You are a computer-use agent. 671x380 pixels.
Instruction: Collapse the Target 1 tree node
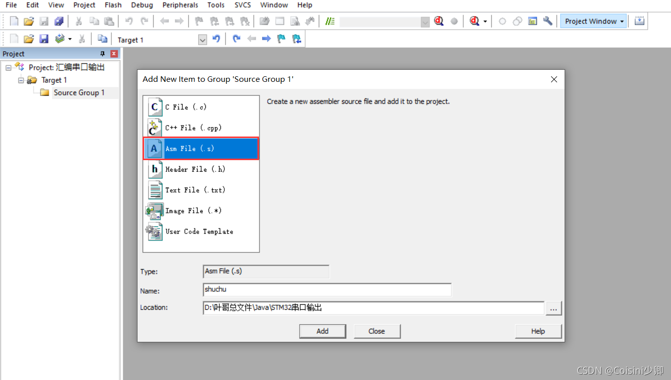(21, 80)
